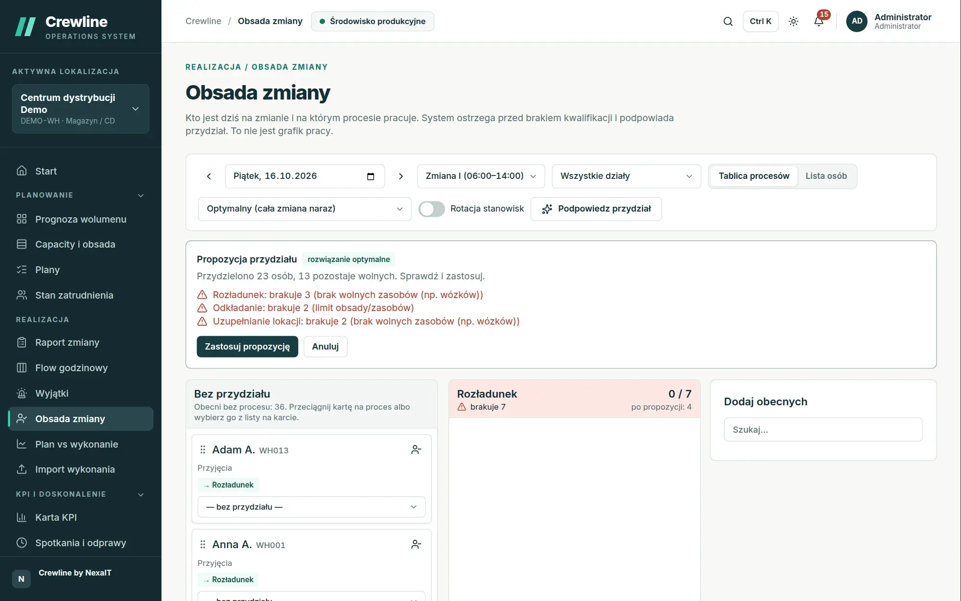Go to Plan vs wykonanie
This screenshot has width=961, height=601.
(x=81, y=444)
